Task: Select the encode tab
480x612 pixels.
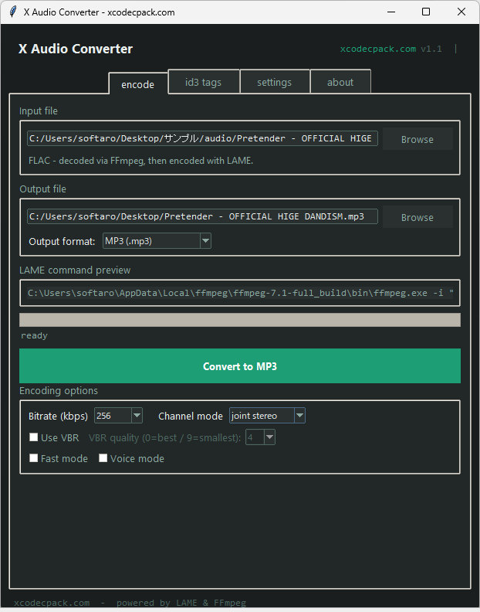Action: click(x=137, y=84)
